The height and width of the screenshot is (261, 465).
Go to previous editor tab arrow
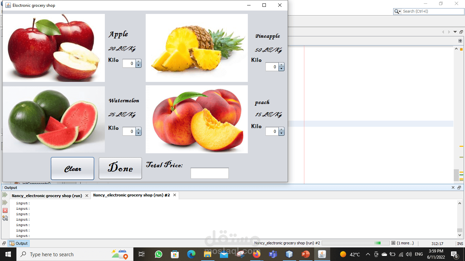(443, 32)
